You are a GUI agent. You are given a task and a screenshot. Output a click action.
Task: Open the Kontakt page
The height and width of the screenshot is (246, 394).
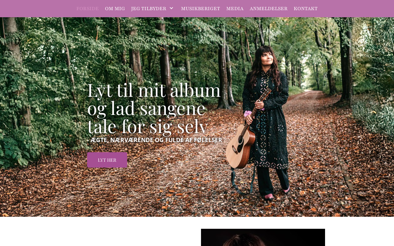[306, 9]
